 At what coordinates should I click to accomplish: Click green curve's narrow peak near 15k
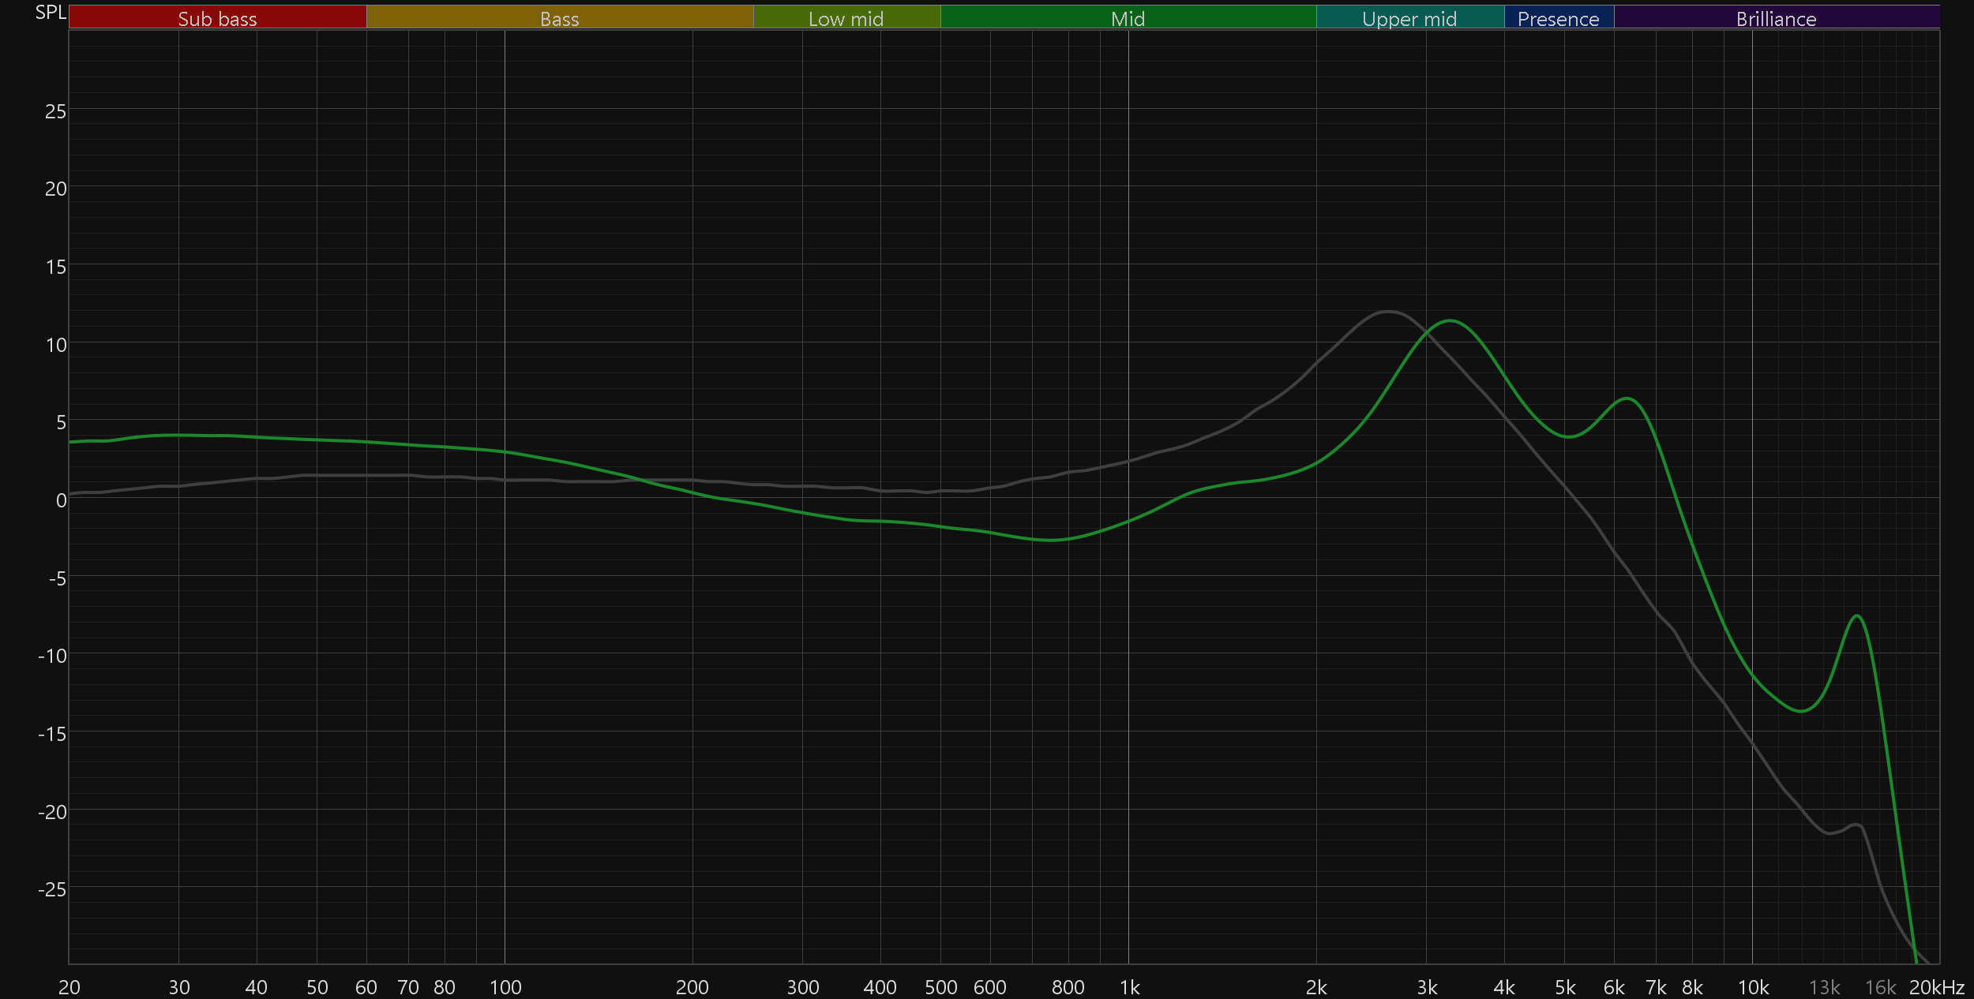pos(1857,615)
